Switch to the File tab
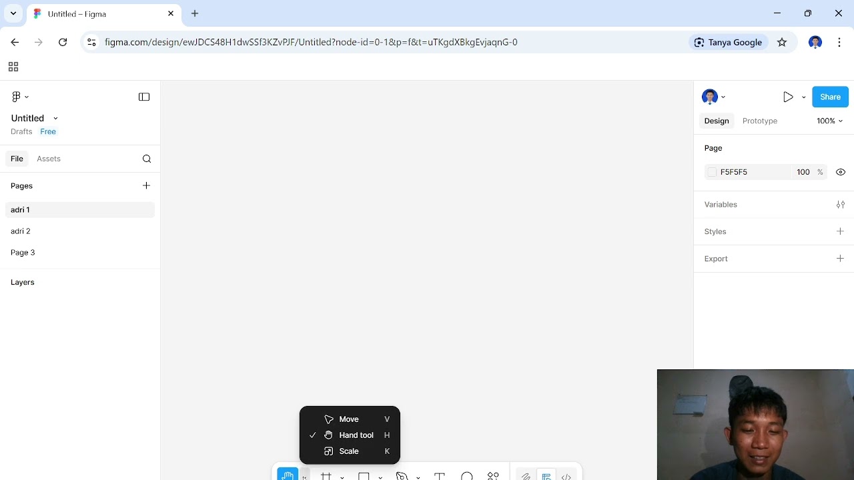The image size is (854, 480). [x=17, y=159]
